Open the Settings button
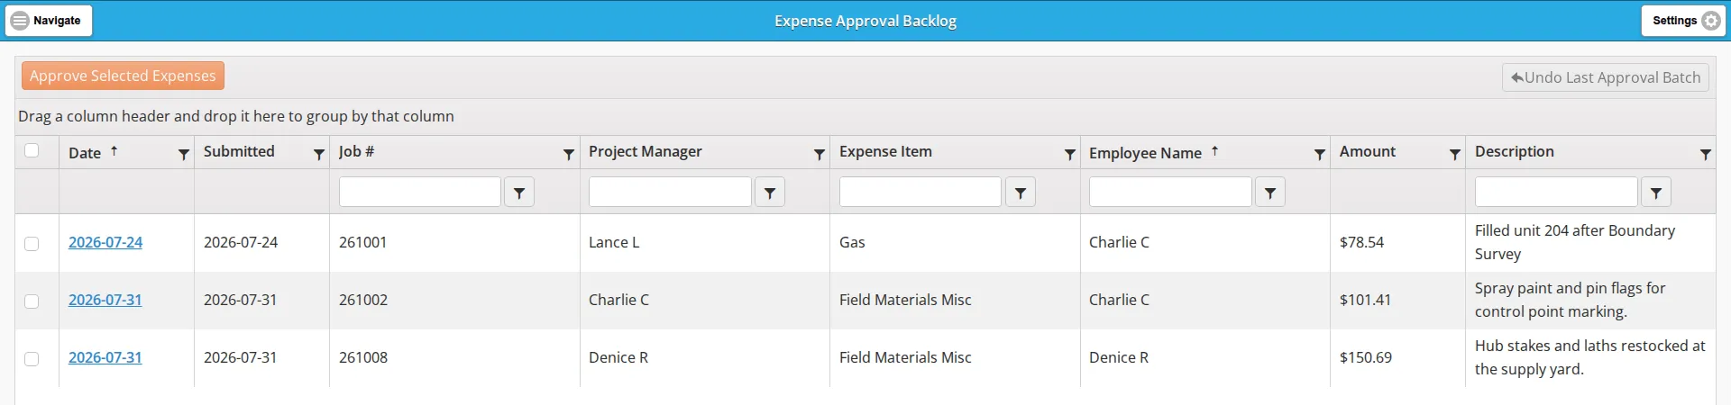Viewport: 1731px width, 405px height. 1683,21
